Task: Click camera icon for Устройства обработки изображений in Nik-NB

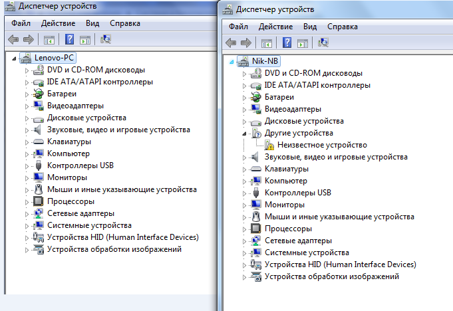Action: point(256,276)
